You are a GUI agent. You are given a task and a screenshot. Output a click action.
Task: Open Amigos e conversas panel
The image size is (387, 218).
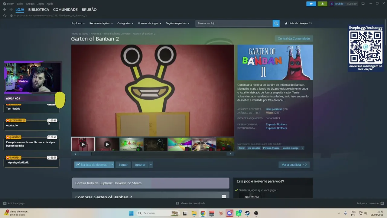click(x=370, y=203)
